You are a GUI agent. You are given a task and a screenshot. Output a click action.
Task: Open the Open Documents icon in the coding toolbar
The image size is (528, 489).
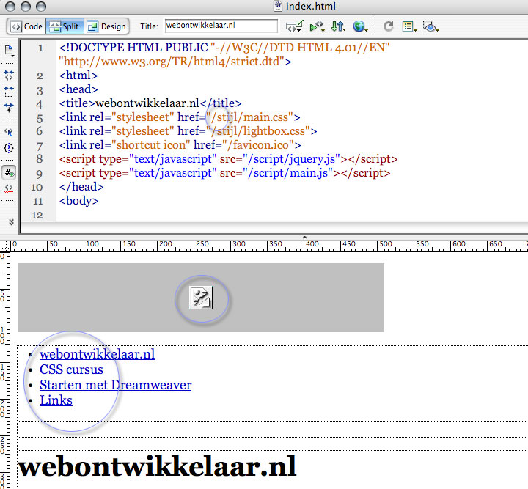(9, 51)
